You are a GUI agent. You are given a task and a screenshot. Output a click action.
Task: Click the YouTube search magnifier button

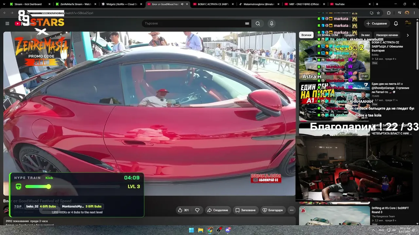coord(258,23)
